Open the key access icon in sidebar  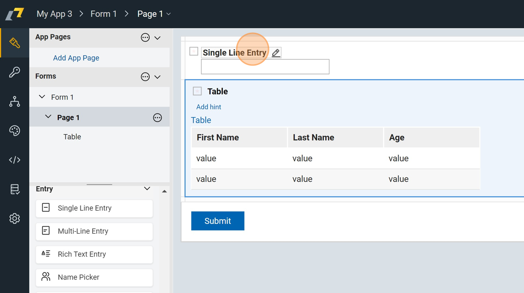15,72
